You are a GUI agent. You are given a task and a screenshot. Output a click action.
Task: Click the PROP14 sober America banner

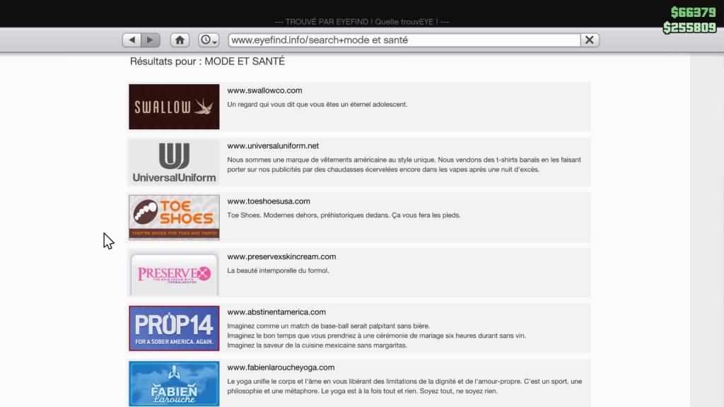click(x=174, y=328)
